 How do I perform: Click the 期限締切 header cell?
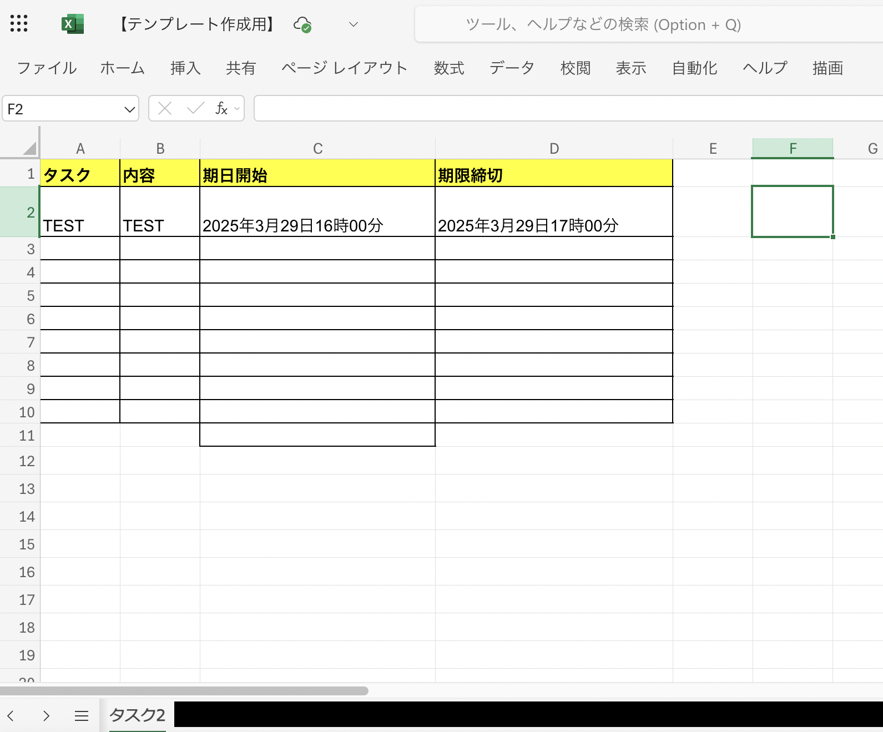coord(554,174)
